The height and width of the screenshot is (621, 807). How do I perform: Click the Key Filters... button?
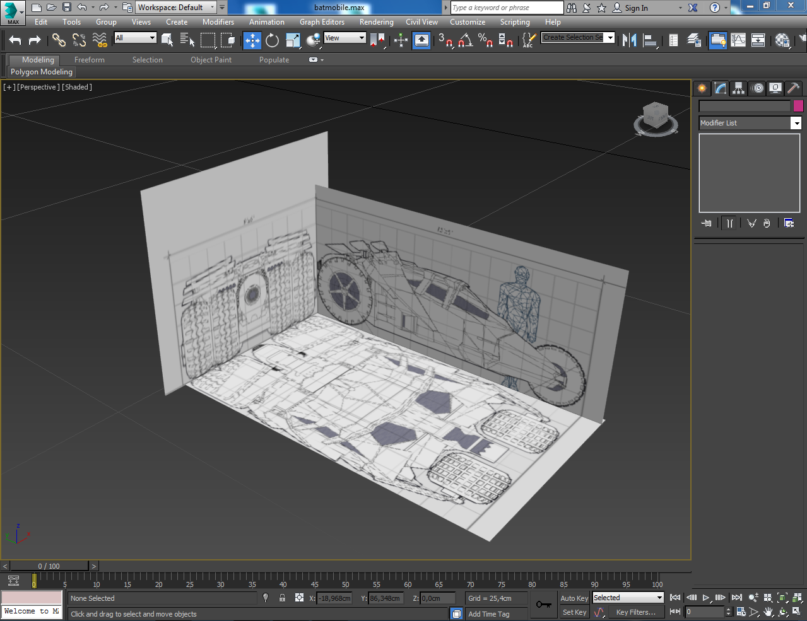[636, 612]
